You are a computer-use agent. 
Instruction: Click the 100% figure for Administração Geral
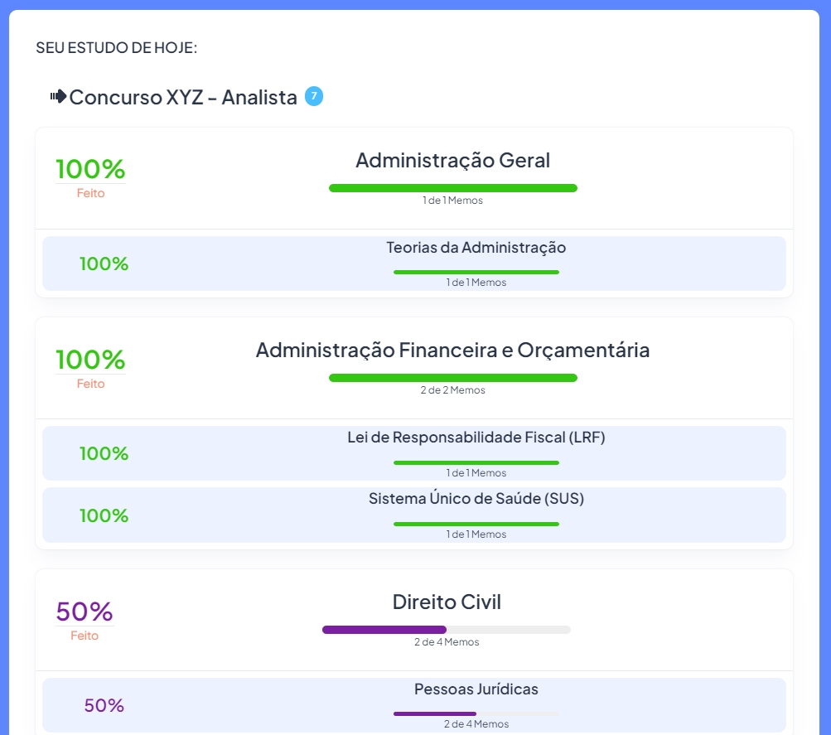tap(90, 169)
